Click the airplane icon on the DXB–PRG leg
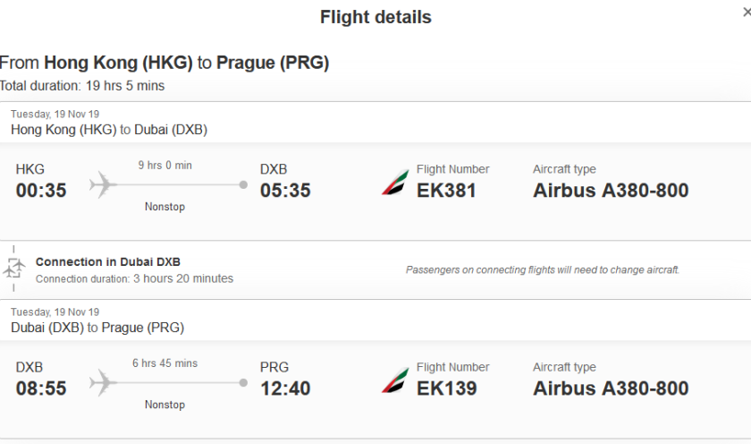This screenshot has height=444, width=751. (x=104, y=383)
